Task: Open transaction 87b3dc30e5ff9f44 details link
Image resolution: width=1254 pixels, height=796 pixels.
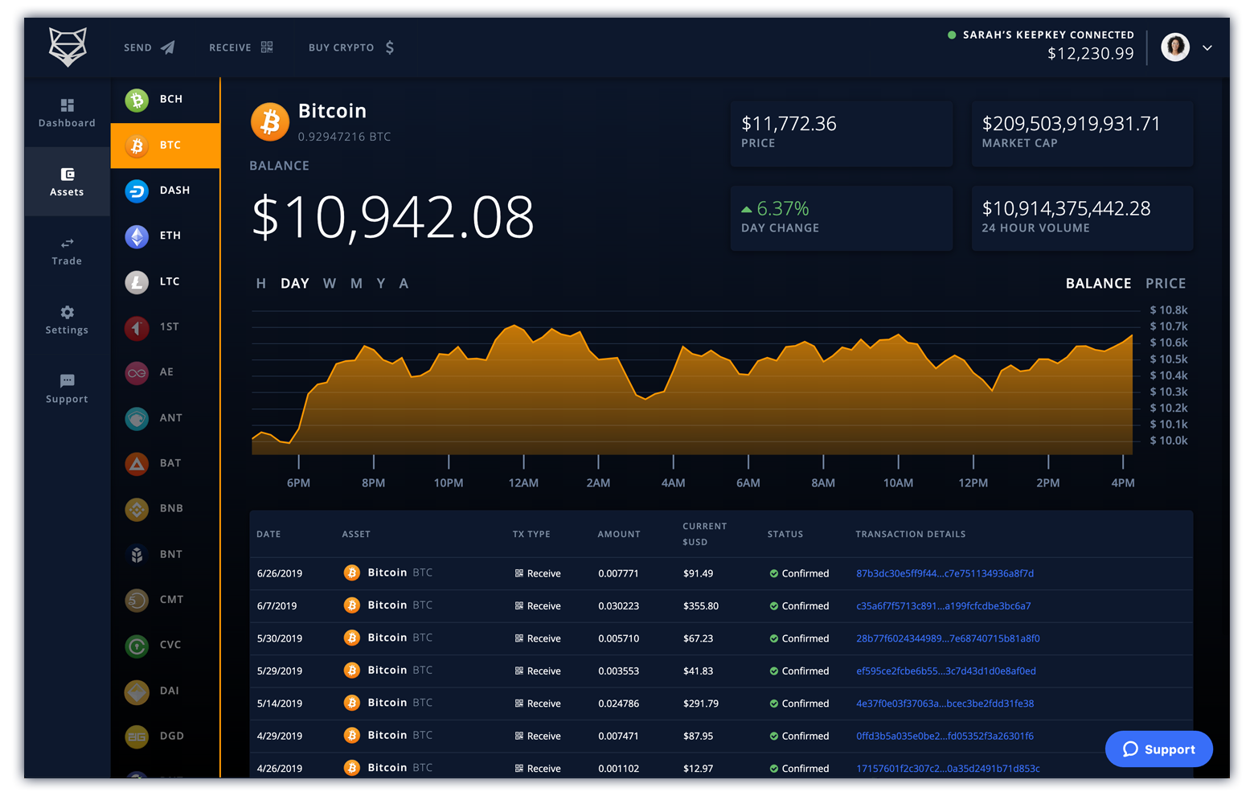Action: [x=945, y=574]
